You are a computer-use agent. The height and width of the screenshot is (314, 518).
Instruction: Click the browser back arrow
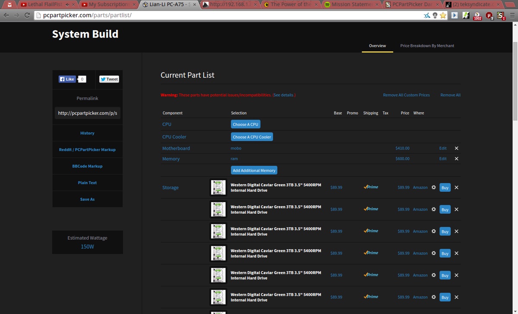pyautogui.click(x=6, y=15)
